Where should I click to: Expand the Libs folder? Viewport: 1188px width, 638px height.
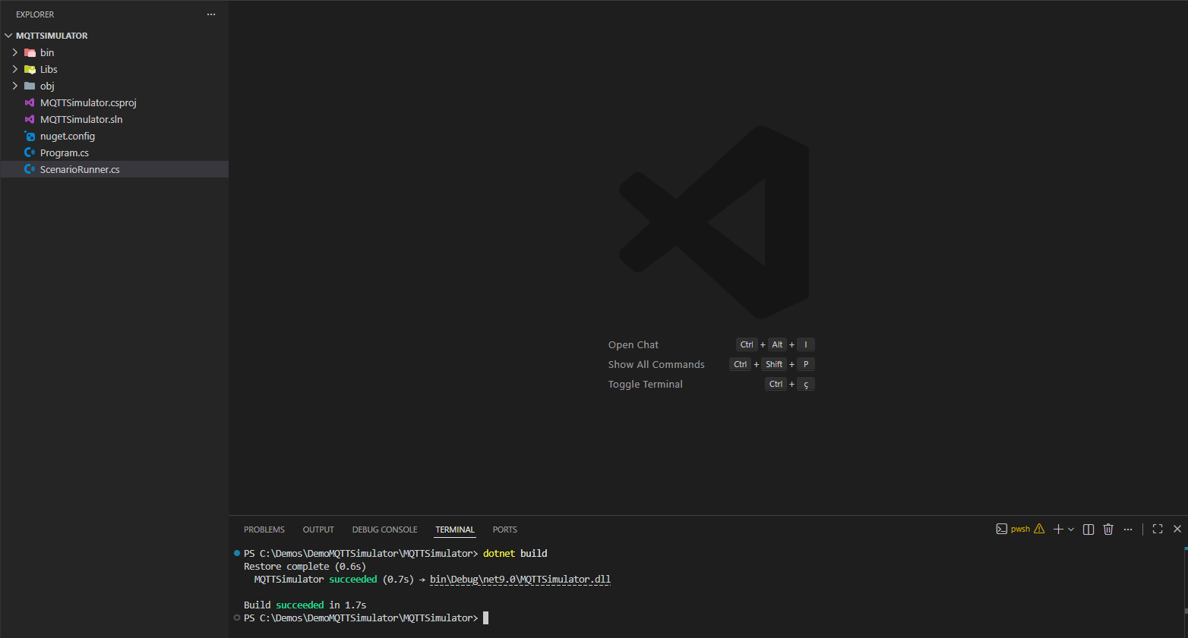click(x=15, y=69)
